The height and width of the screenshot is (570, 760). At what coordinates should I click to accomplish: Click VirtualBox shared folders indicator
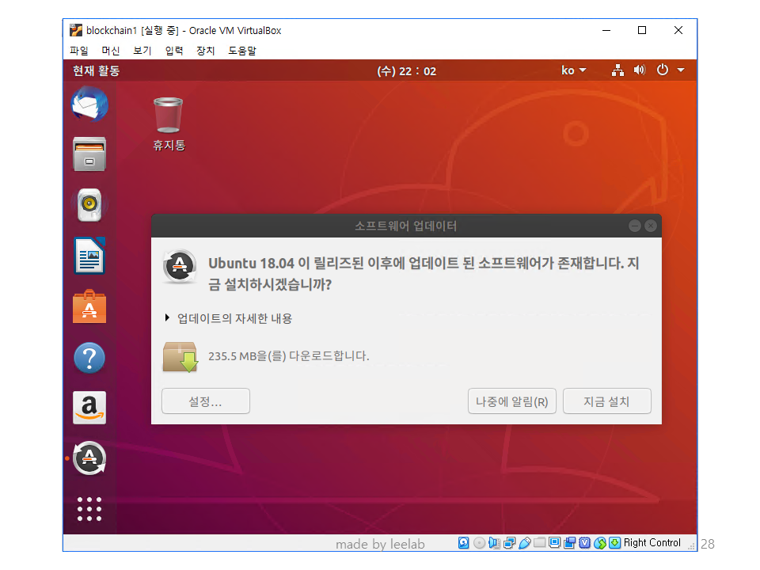[x=539, y=543]
